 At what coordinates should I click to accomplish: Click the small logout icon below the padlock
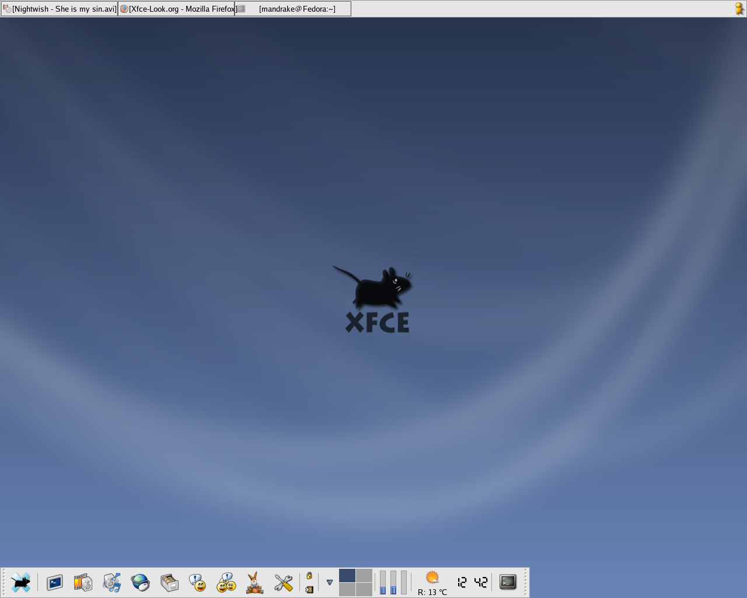coord(309,589)
